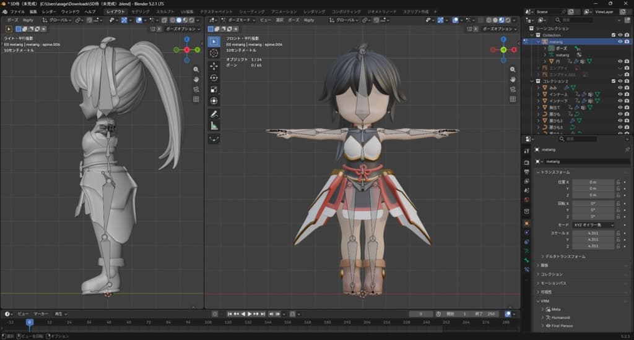Open the Rigify menu in front viewport header
This screenshot has width=634, height=340.
coord(309,20)
